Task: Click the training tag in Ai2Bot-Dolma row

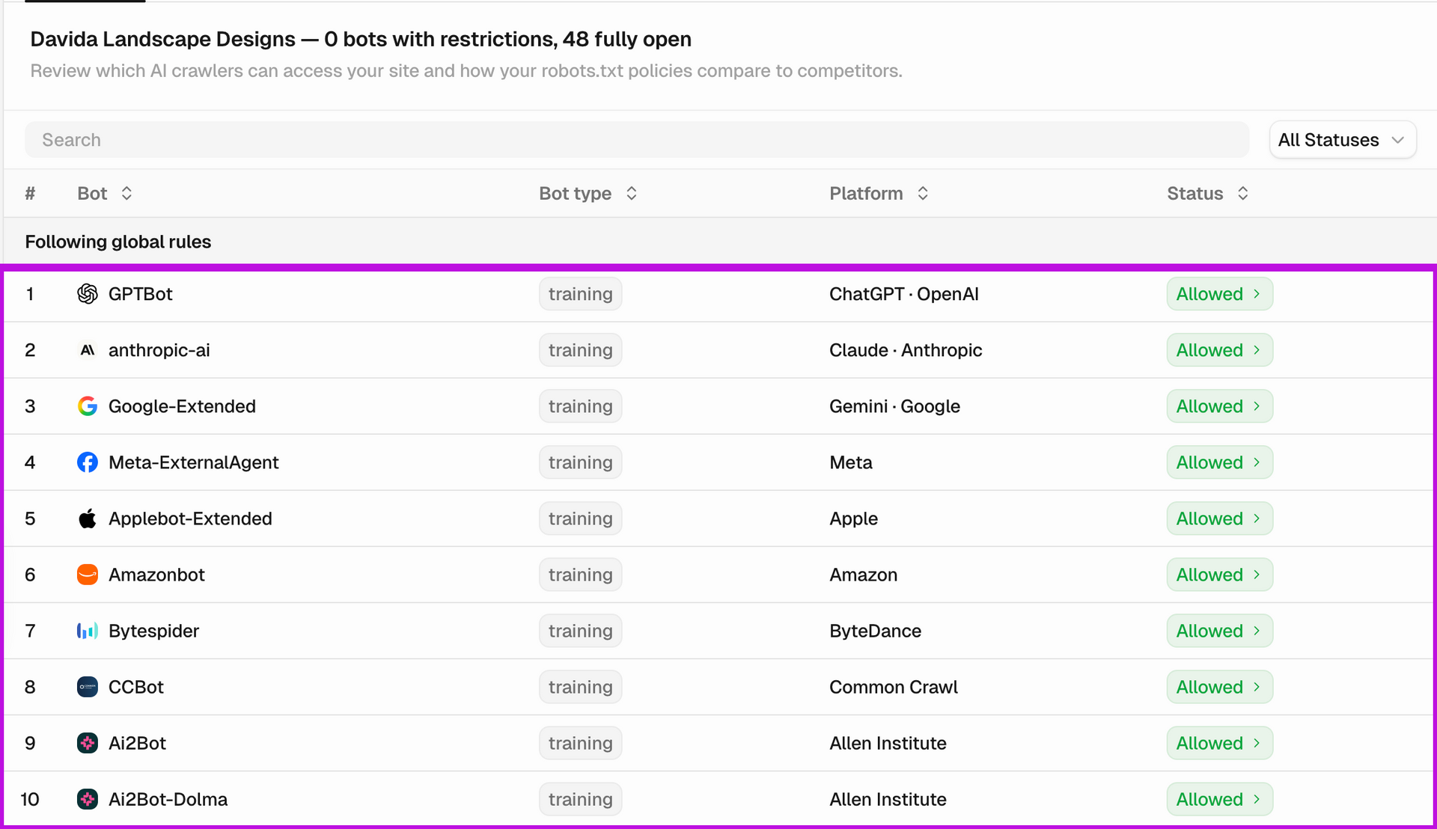Action: tap(580, 799)
